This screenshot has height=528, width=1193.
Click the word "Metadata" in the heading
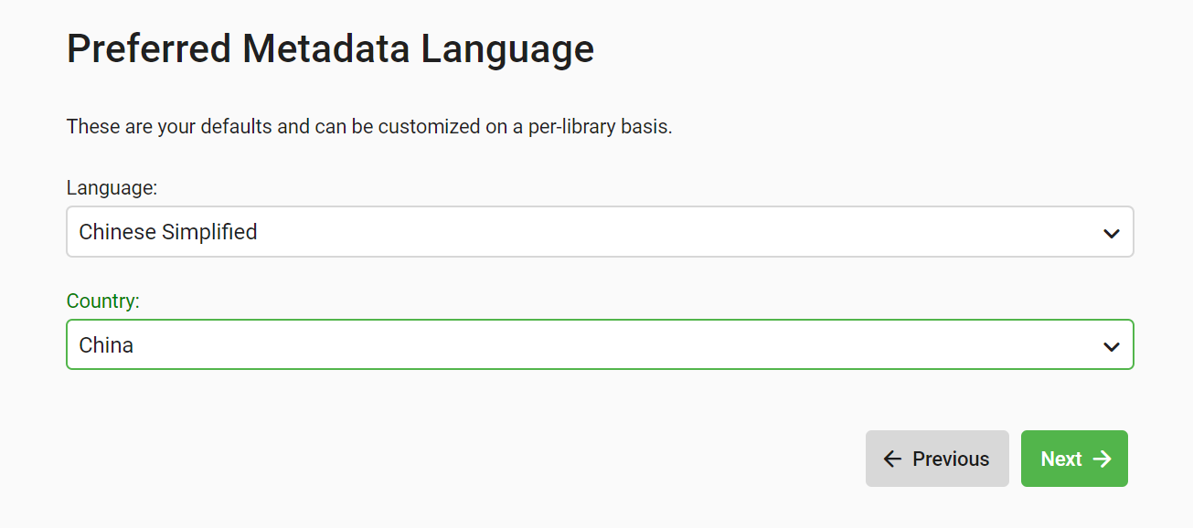click(x=325, y=48)
